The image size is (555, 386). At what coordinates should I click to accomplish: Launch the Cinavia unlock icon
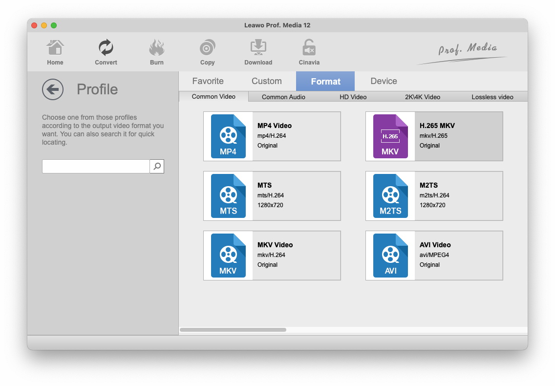tap(309, 49)
